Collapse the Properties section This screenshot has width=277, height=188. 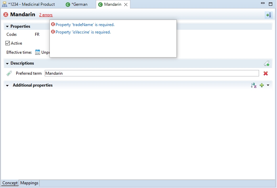point(7,26)
